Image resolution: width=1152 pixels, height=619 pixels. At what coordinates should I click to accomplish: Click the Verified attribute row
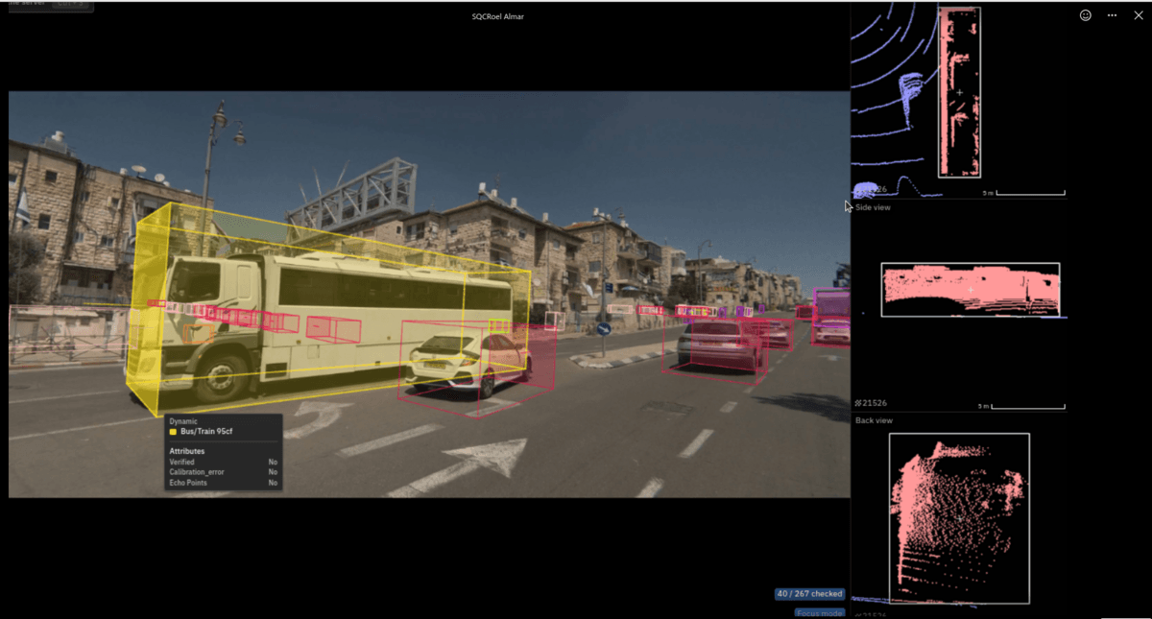(x=224, y=463)
